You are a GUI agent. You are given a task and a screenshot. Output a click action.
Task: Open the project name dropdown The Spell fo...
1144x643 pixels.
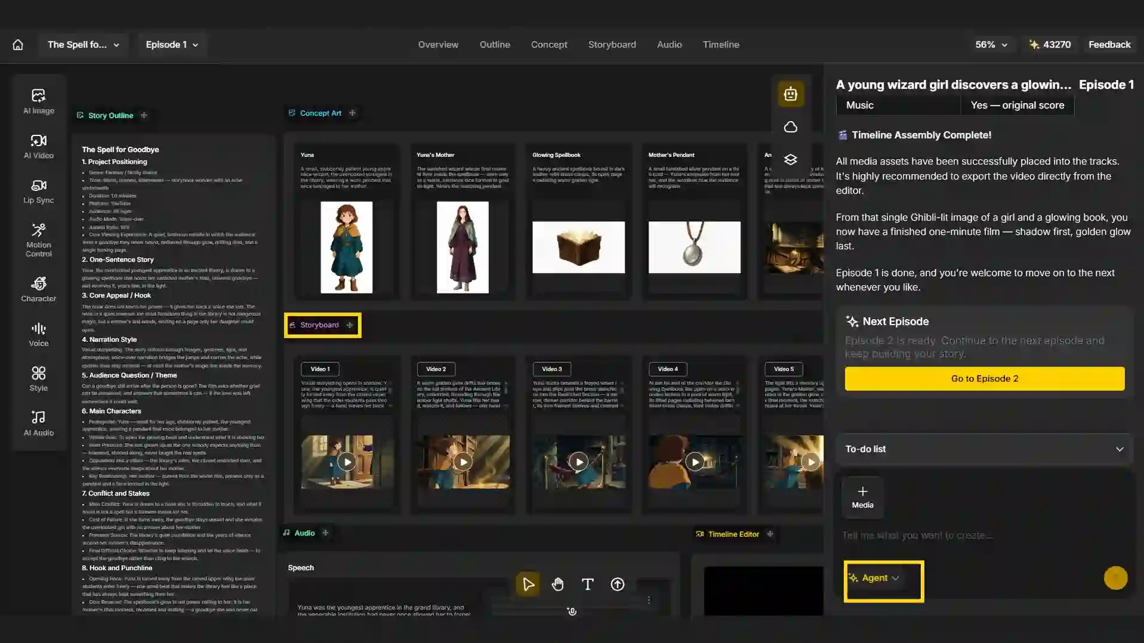[84, 45]
